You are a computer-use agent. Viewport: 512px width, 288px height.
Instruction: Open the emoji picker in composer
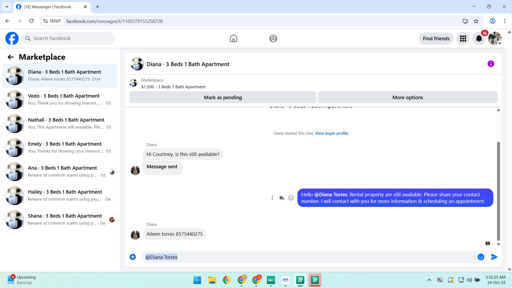(x=481, y=257)
